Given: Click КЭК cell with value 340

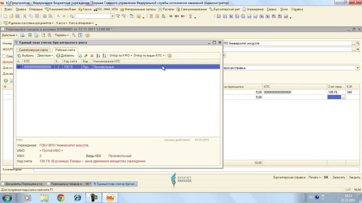Looking at the screenshot, I should point(352,92).
